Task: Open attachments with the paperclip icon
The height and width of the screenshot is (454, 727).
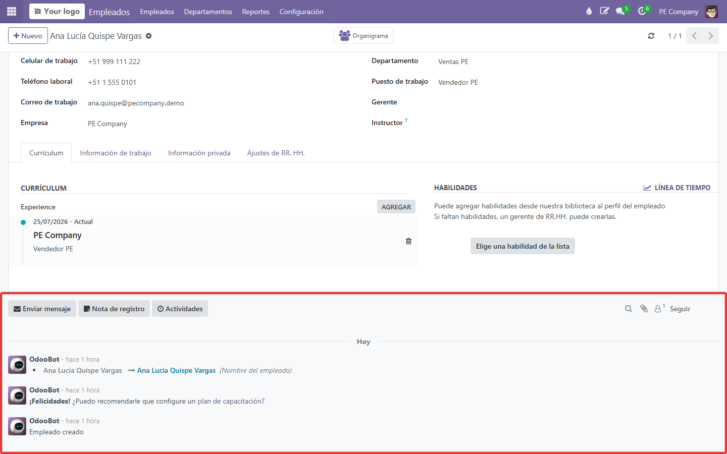Action: tap(644, 309)
